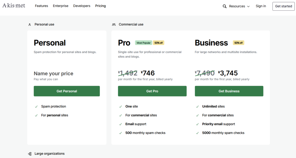Image resolution: width=296 pixels, height=158 pixels.
Task: Click the 500 monthly spam checks text
Action: coord(145,133)
